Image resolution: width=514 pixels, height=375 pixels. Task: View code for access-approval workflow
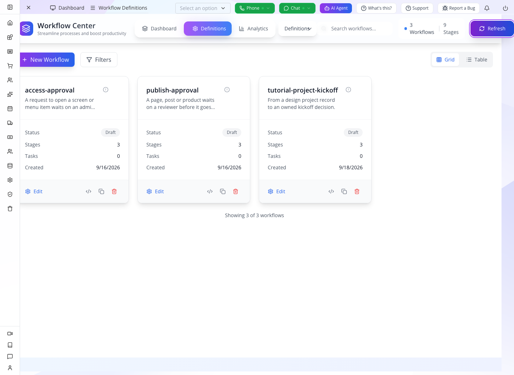[x=89, y=191]
